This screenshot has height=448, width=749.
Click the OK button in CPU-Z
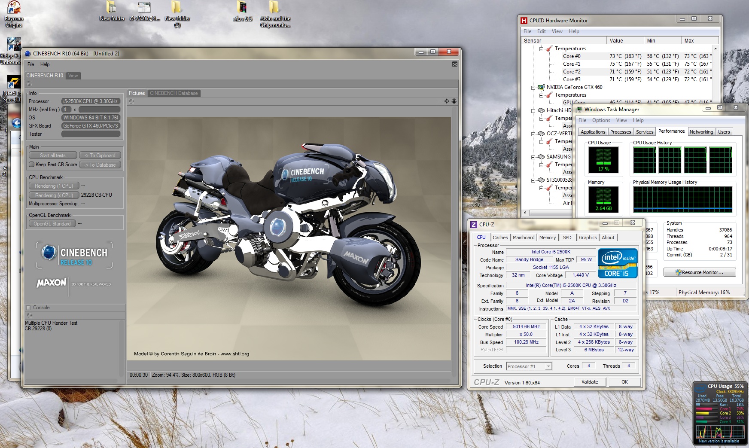click(624, 382)
